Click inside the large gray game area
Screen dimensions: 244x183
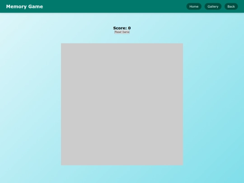pos(122,104)
